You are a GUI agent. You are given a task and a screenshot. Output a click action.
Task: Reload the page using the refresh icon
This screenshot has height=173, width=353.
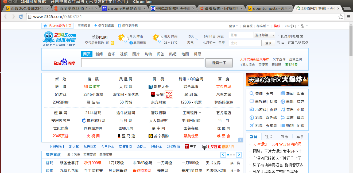point(21,17)
